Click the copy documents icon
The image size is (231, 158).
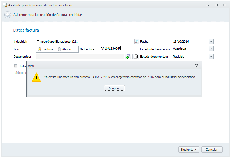136,57
